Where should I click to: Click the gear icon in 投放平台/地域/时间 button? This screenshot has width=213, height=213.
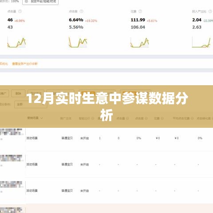pyautogui.click(x=27, y=1)
